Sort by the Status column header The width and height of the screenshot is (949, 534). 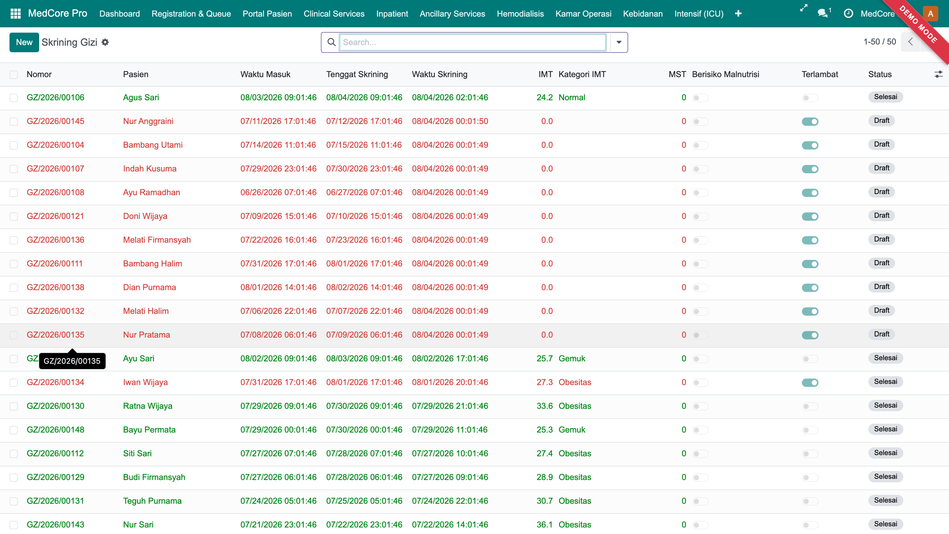tap(880, 74)
